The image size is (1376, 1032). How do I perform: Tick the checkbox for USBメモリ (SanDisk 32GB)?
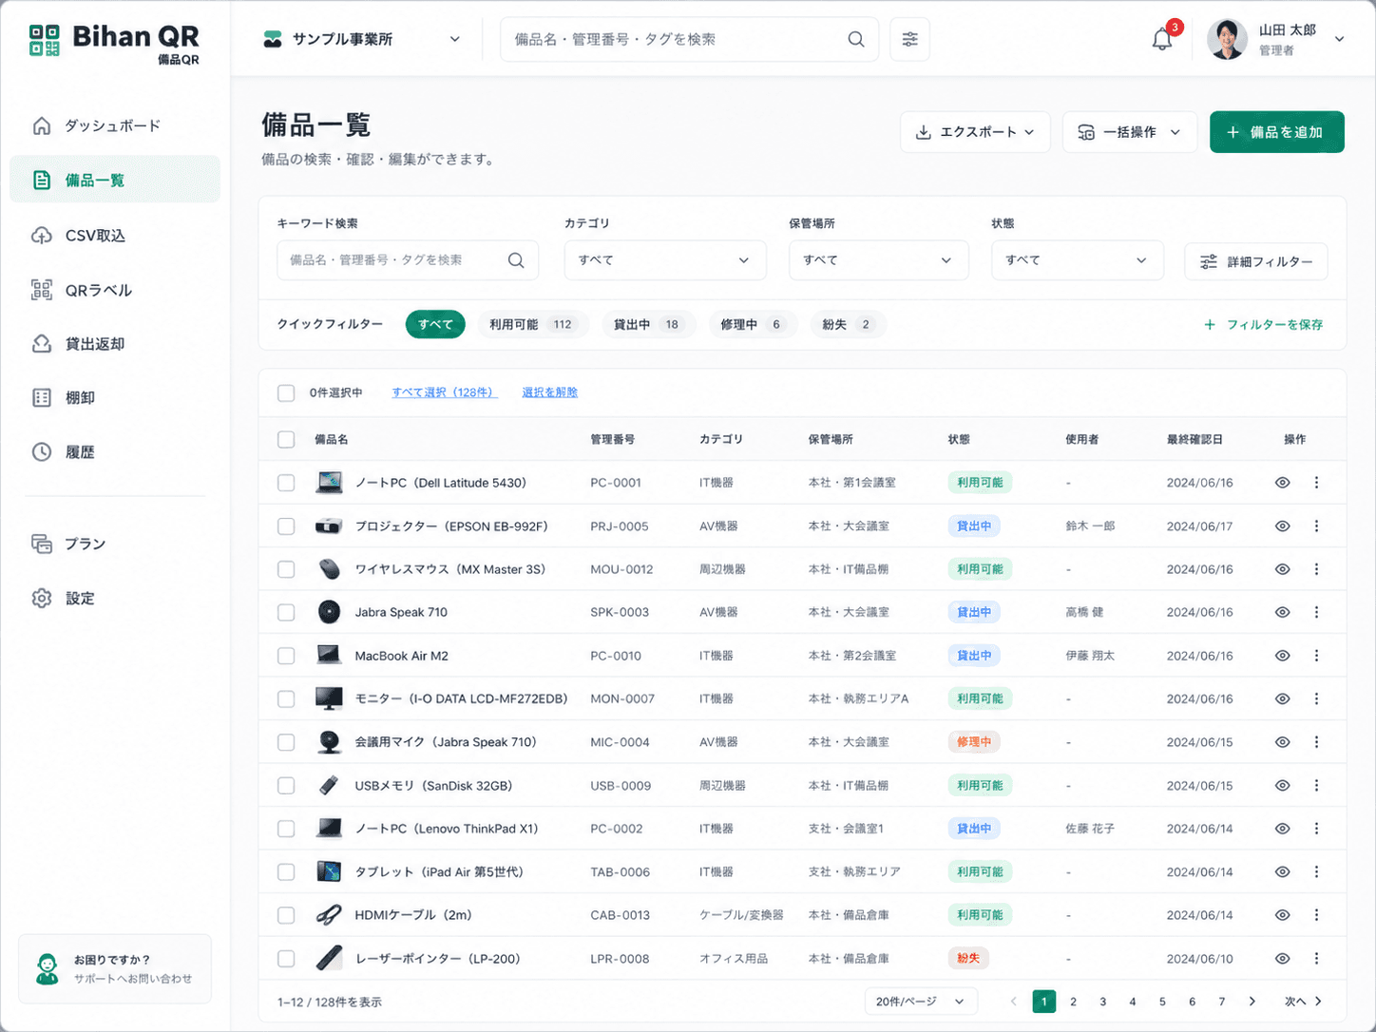[286, 786]
